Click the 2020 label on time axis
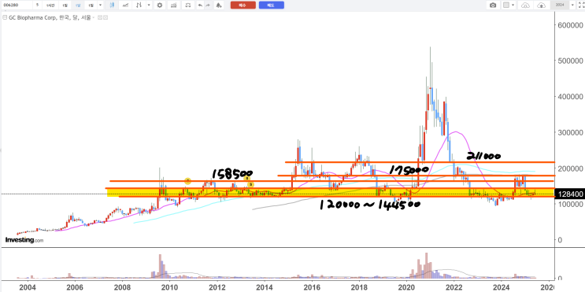This screenshot has width=585, height=292. pyautogui.click(x=407, y=287)
